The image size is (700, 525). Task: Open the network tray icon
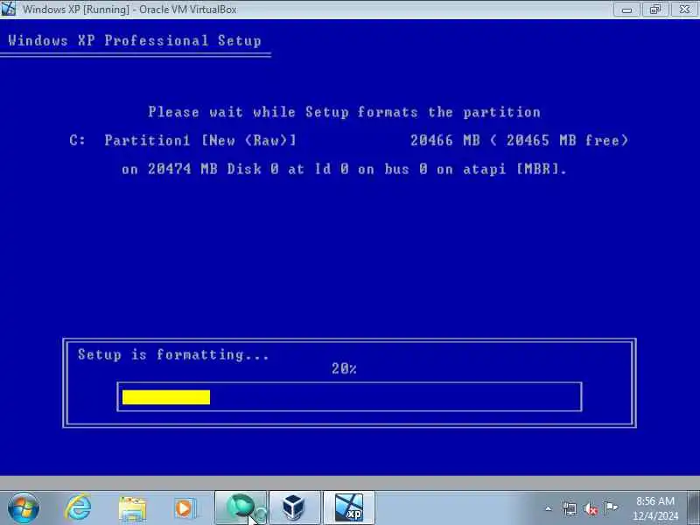tap(570, 508)
